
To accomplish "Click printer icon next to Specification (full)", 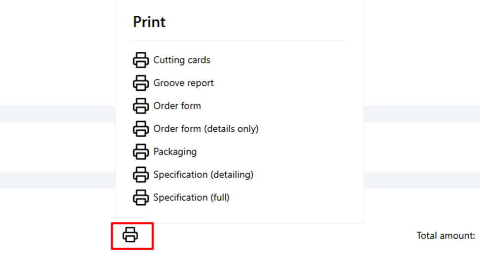I will [141, 197].
